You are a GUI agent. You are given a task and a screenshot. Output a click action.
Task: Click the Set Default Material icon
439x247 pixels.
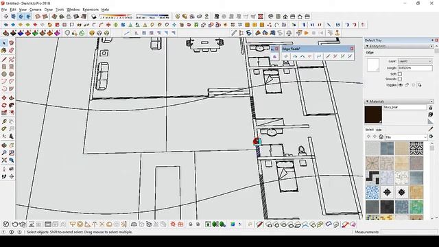431,121
